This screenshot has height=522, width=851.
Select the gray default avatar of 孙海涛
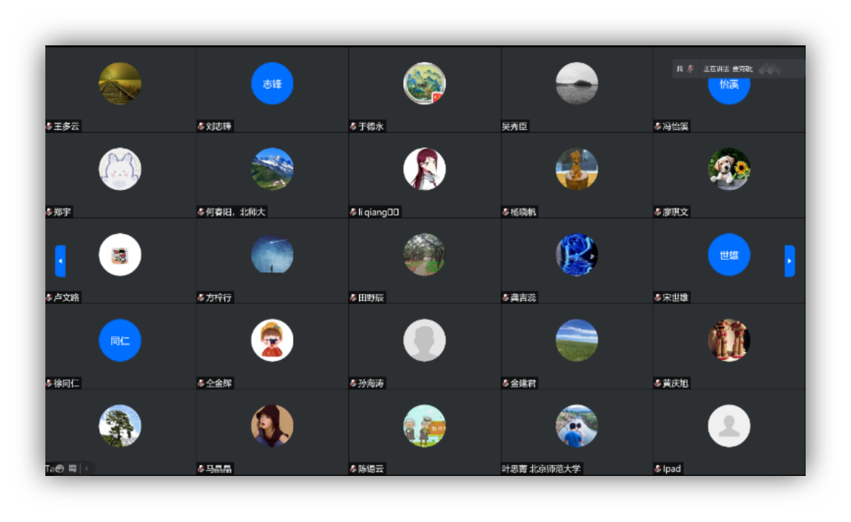[424, 341]
